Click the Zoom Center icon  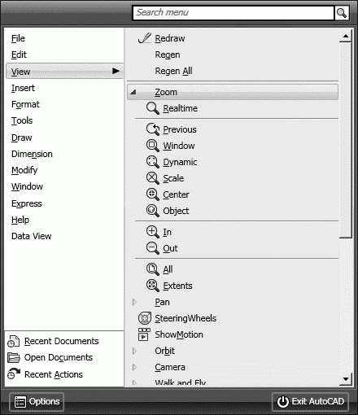click(x=153, y=194)
